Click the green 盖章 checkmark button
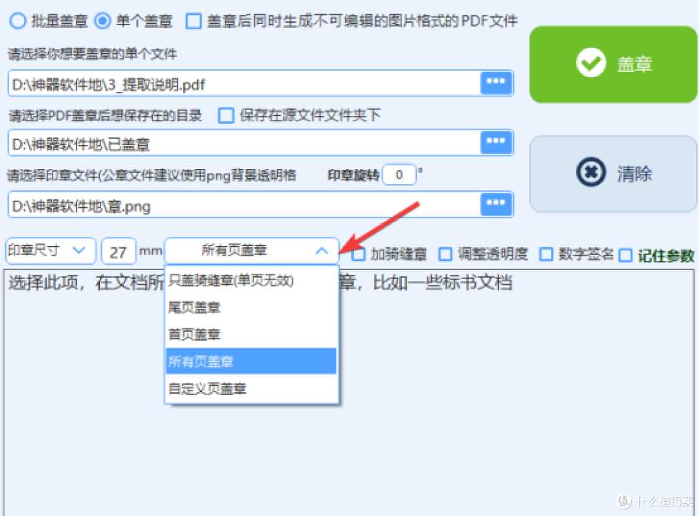 tap(613, 65)
